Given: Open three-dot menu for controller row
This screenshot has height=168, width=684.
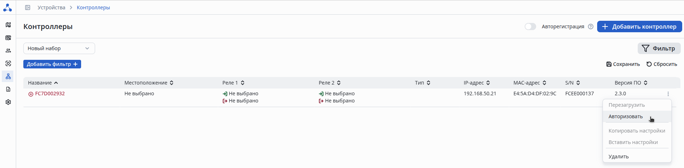Looking at the screenshot, I should (x=668, y=94).
